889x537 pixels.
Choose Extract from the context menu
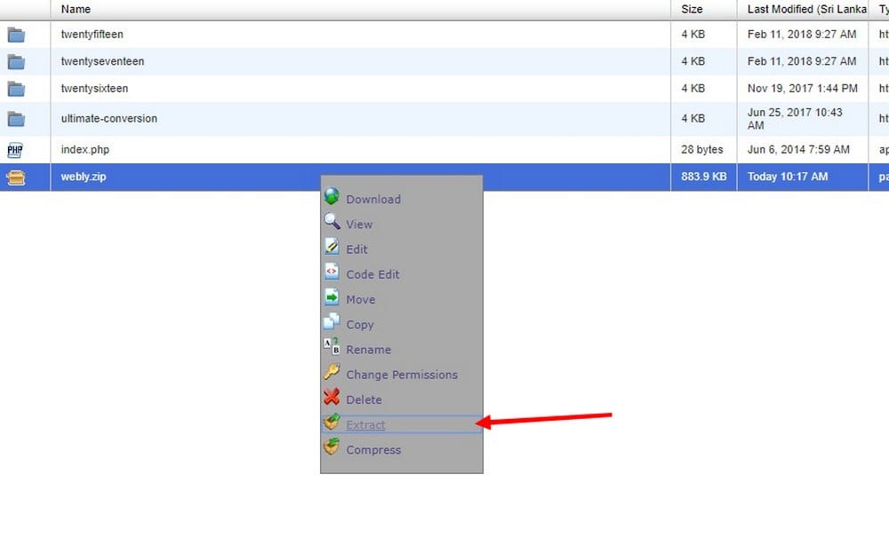[365, 425]
